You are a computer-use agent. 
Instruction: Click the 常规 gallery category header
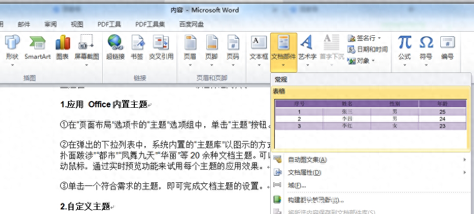point(281,80)
